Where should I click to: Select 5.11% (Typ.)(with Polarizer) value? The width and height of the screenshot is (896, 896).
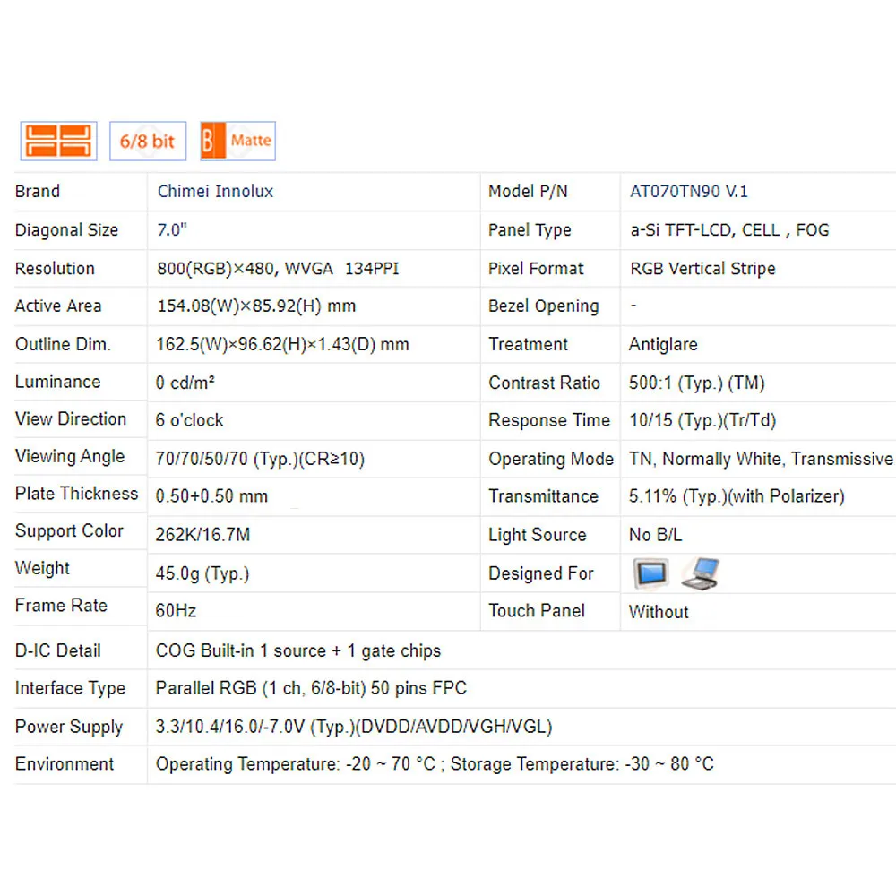click(x=737, y=496)
